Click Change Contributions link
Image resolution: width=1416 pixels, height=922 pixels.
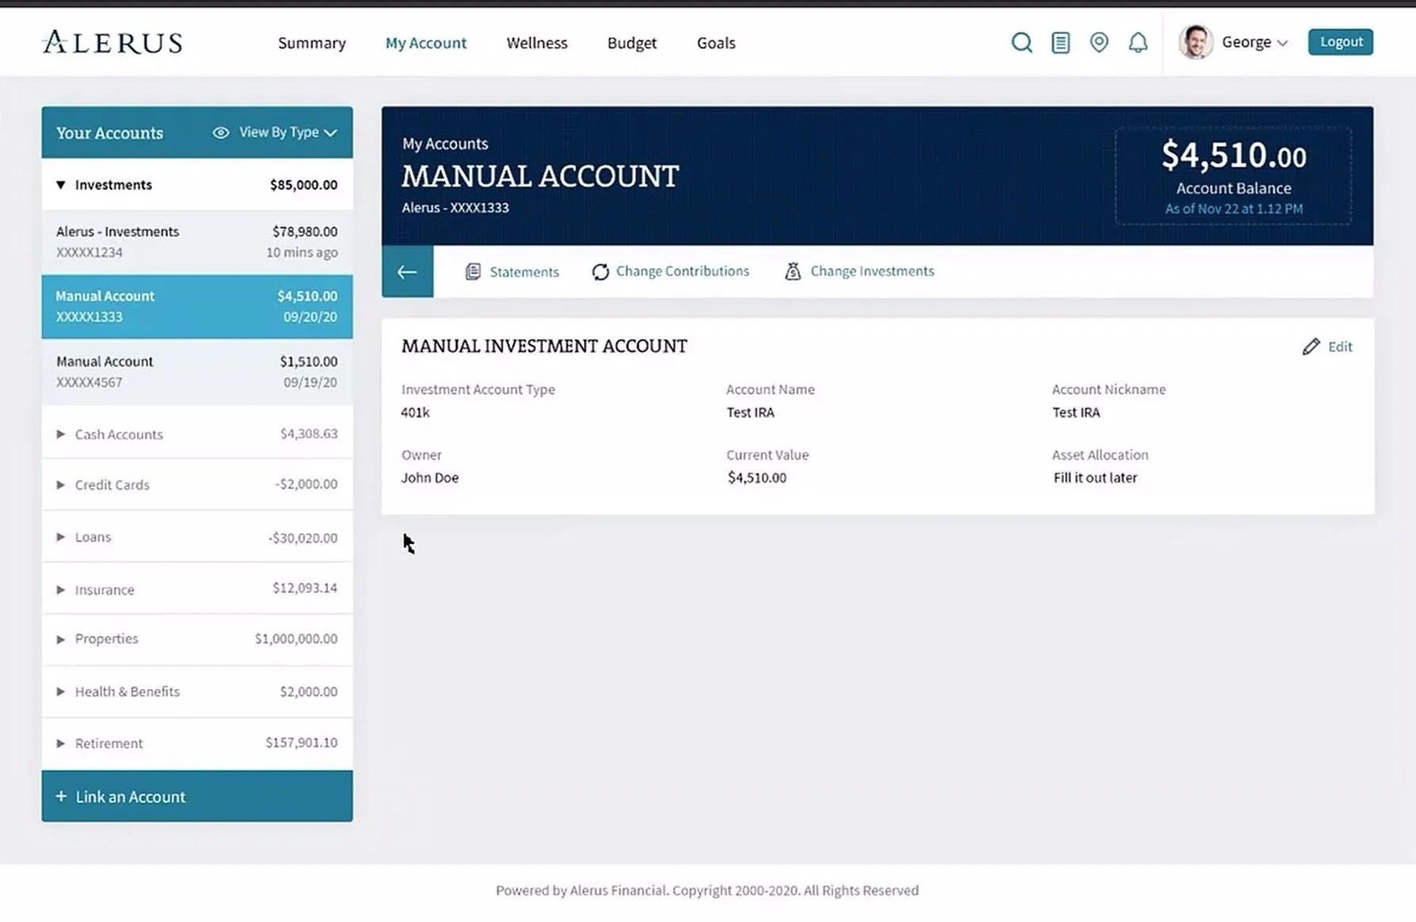(683, 271)
